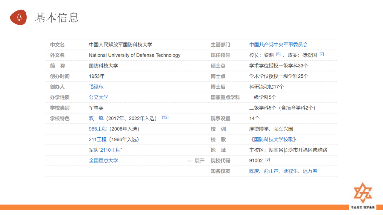Open alumnus 俞正声 link

[271, 171]
